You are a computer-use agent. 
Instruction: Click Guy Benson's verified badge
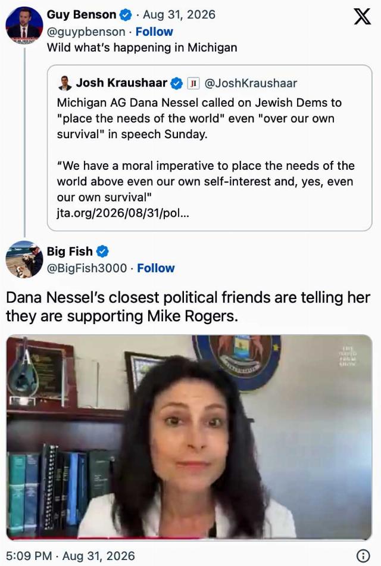[125, 15]
